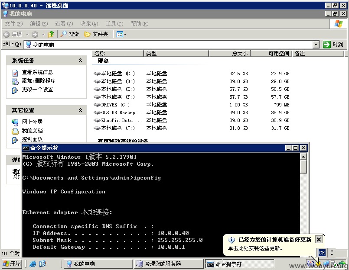This screenshot has width=349, height=270.
Task: Toggle the Folders pane button
Action: pyautogui.click(x=96, y=34)
